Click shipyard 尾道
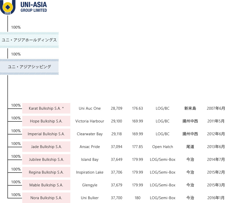 tap(190, 146)
